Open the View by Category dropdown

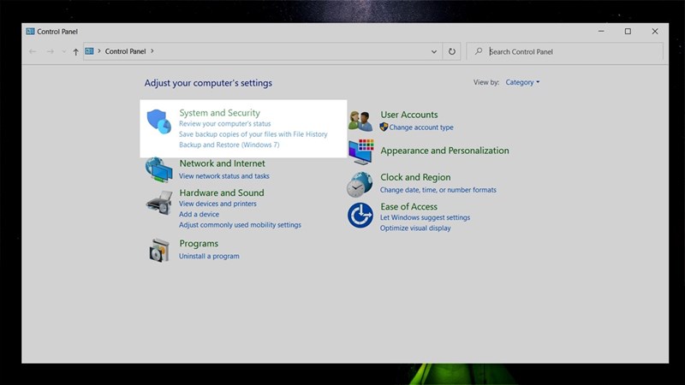coord(522,82)
